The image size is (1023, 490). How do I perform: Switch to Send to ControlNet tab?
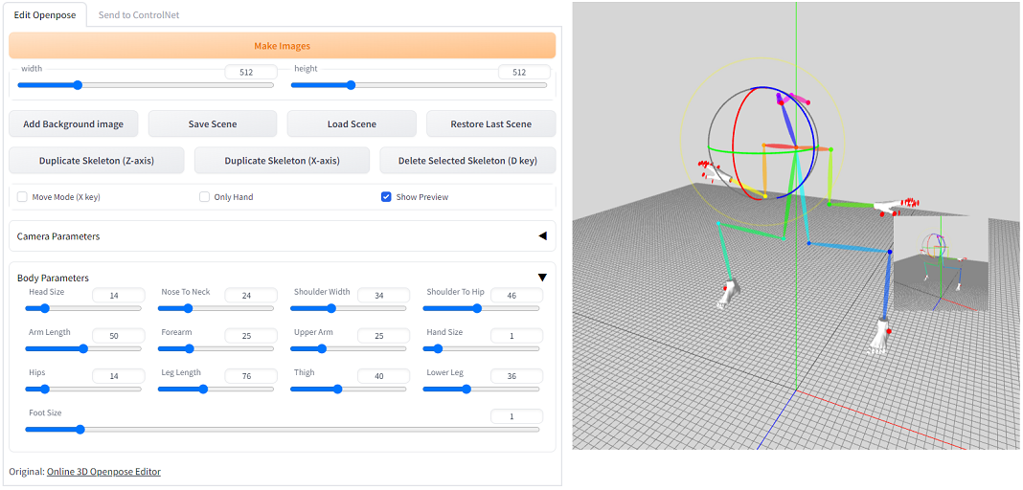[x=139, y=14]
